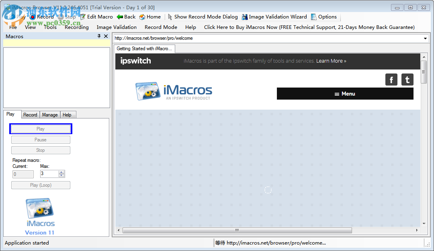This screenshot has width=434, height=251.
Task: Switch to the Record tab
Action: (30, 115)
